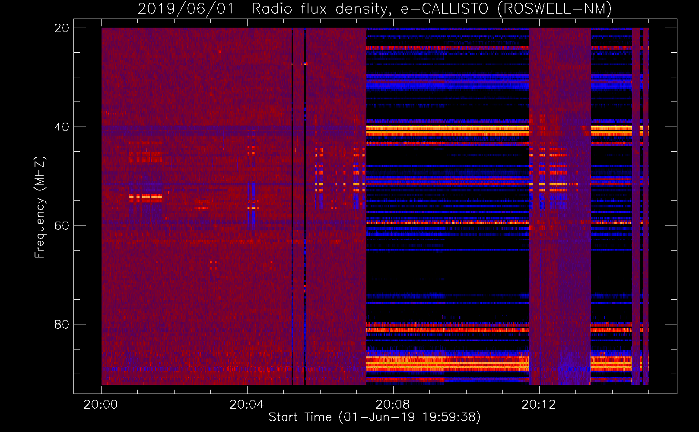This screenshot has width=699, height=432.
Task: Click the "20:08" time tick label
Action: click(x=392, y=405)
